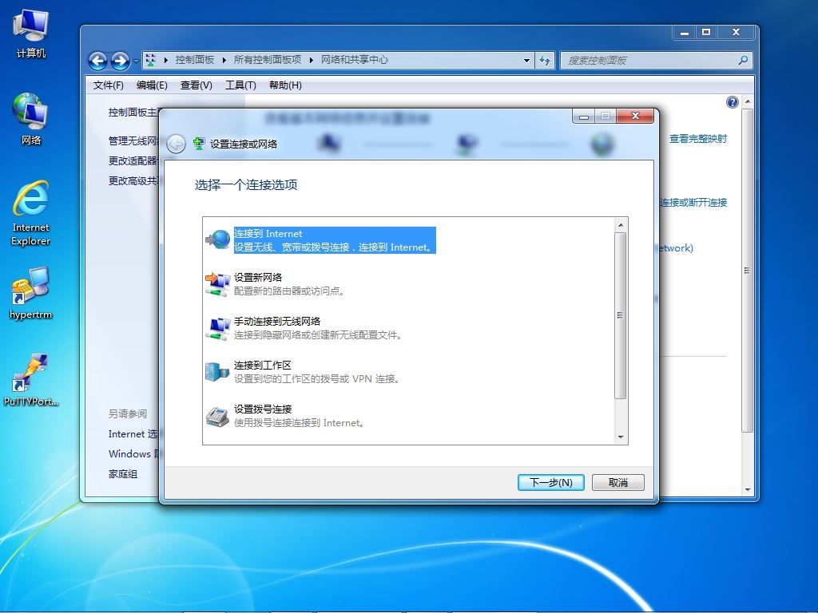818x613 pixels.
Task: Expand the address bar history dropdown
Action: [x=526, y=60]
